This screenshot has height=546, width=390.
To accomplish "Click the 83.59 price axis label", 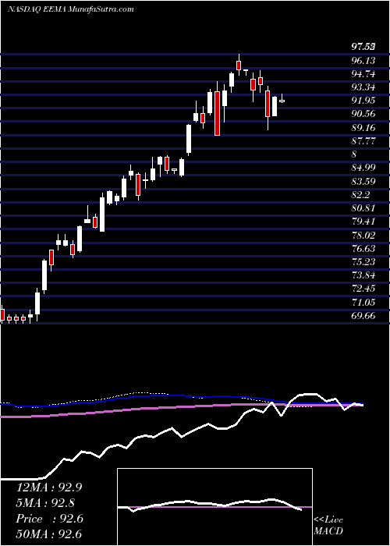I will [x=363, y=182].
